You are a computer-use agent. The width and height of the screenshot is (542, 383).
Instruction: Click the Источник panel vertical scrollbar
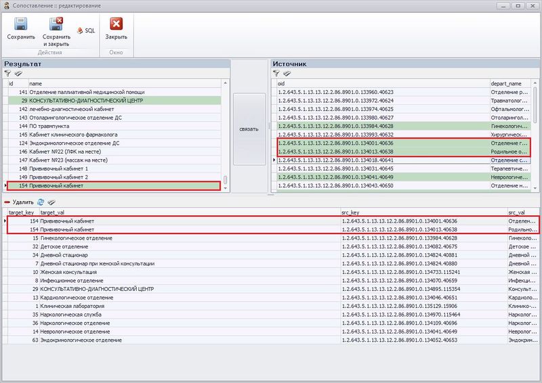537,135
